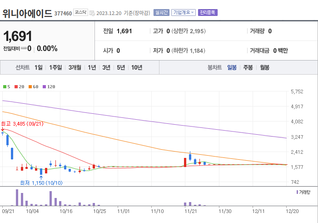The width and height of the screenshot is (318, 223).
Task: Select the 5년 line chart tab
Action: [121, 67]
